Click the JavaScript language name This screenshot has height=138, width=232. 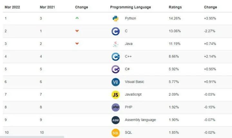(133, 94)
